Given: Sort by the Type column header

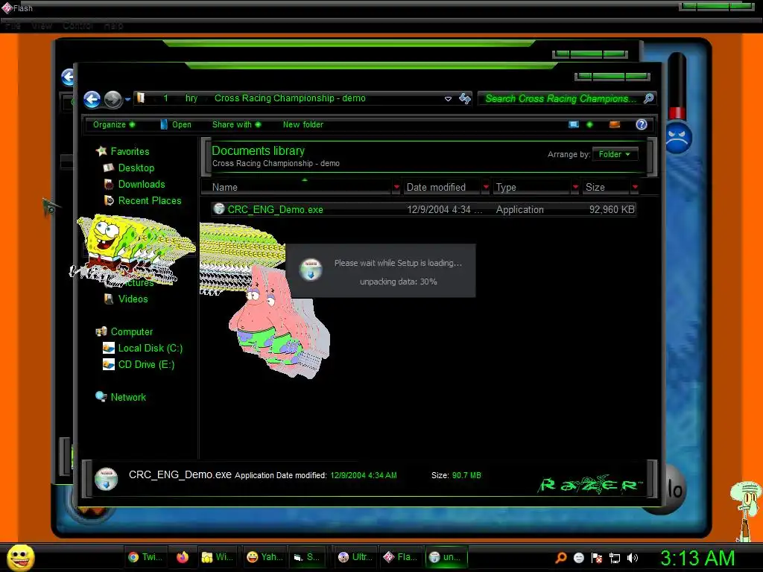Looking at the screenshot, I should (531, 187).
